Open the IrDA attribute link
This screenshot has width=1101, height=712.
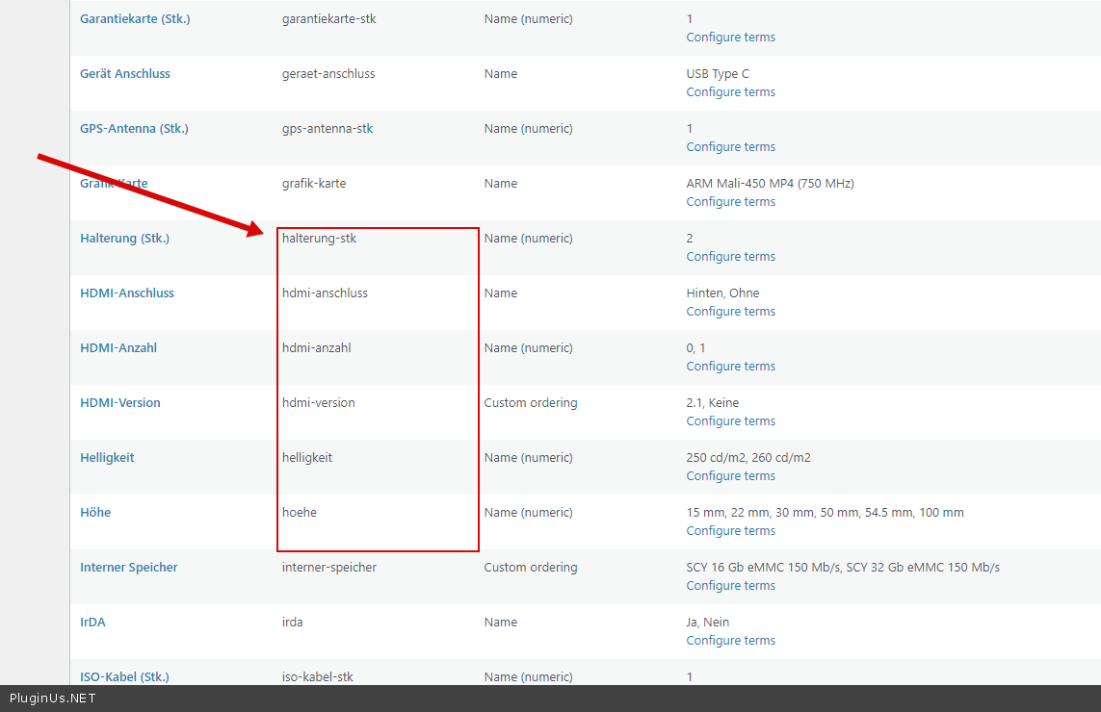[92, 623]
